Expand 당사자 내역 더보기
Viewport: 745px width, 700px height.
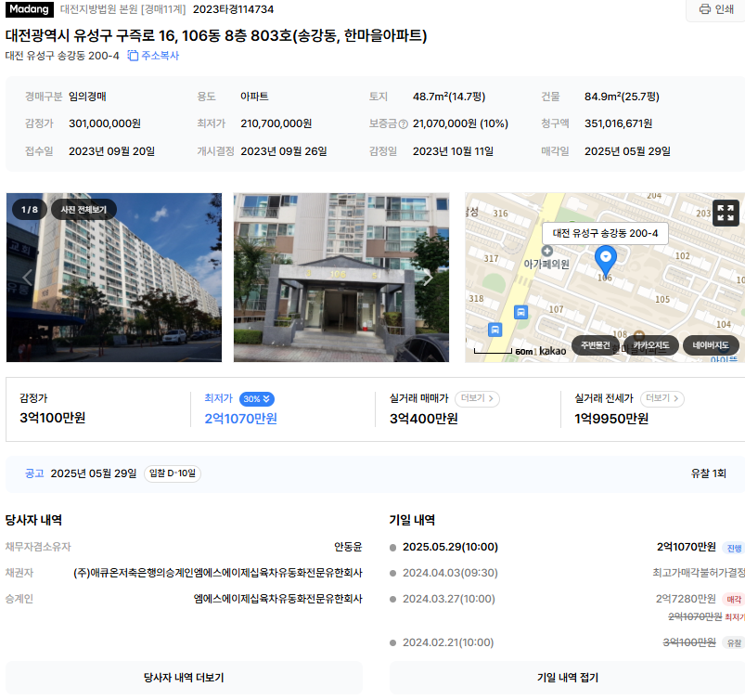pyautogui.click(x=184, y=677)
